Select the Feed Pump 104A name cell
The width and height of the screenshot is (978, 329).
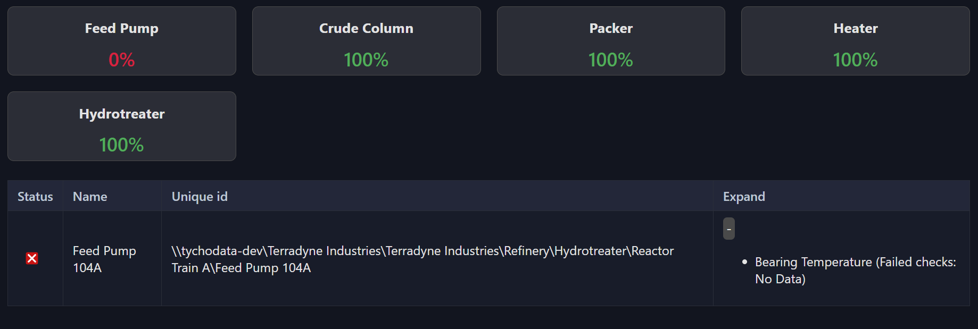pyautogui.click(x=104, y=259)
